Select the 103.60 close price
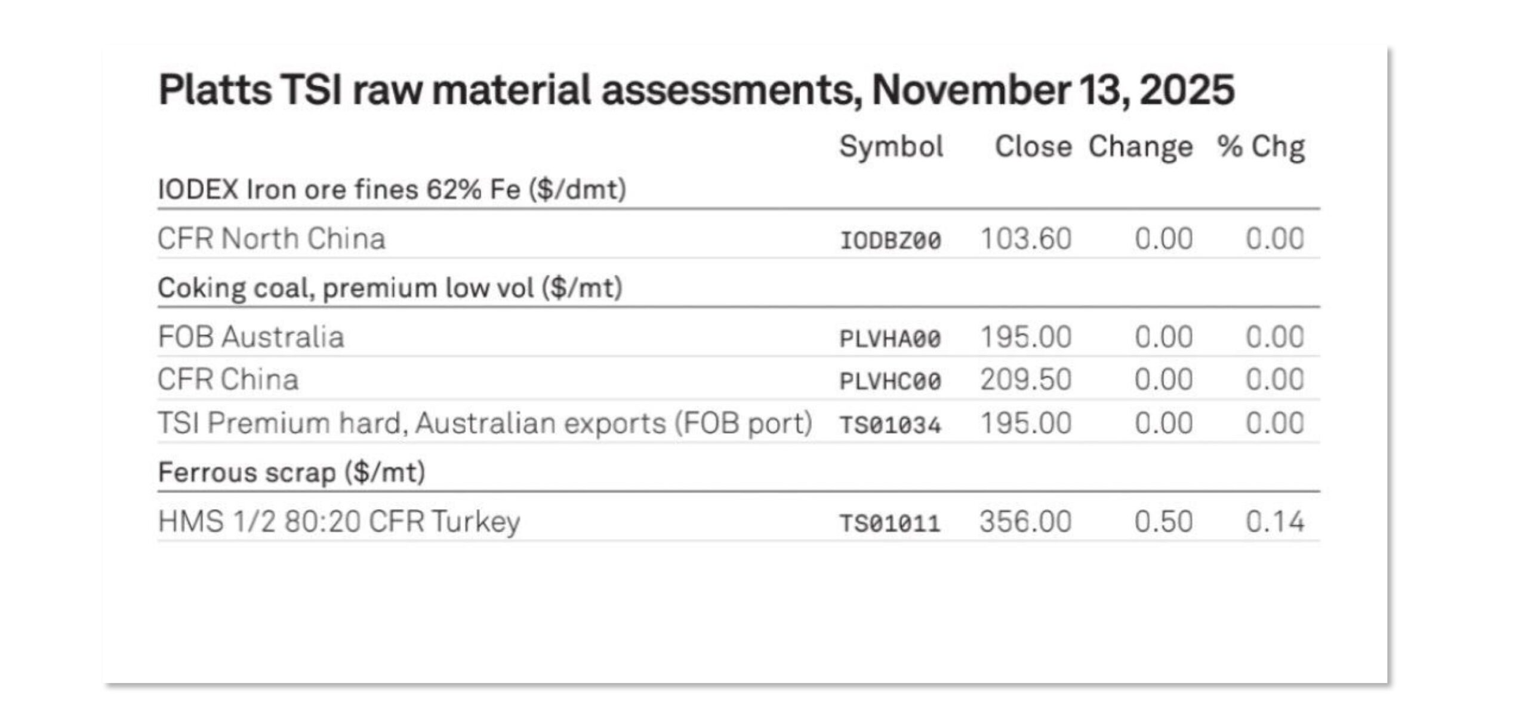The height and width of the screenshot is (717, 1528). point(1026,239)
